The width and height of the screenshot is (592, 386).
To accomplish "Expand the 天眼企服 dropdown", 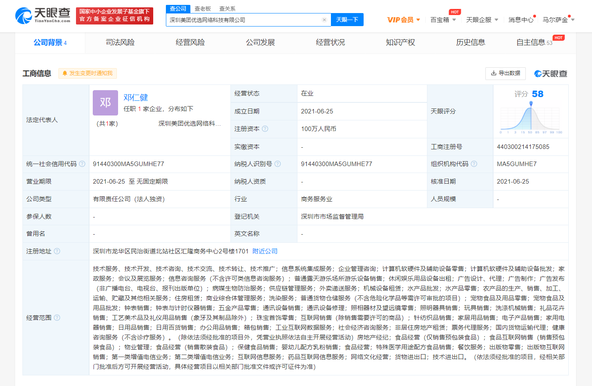I will click(482, 20).
